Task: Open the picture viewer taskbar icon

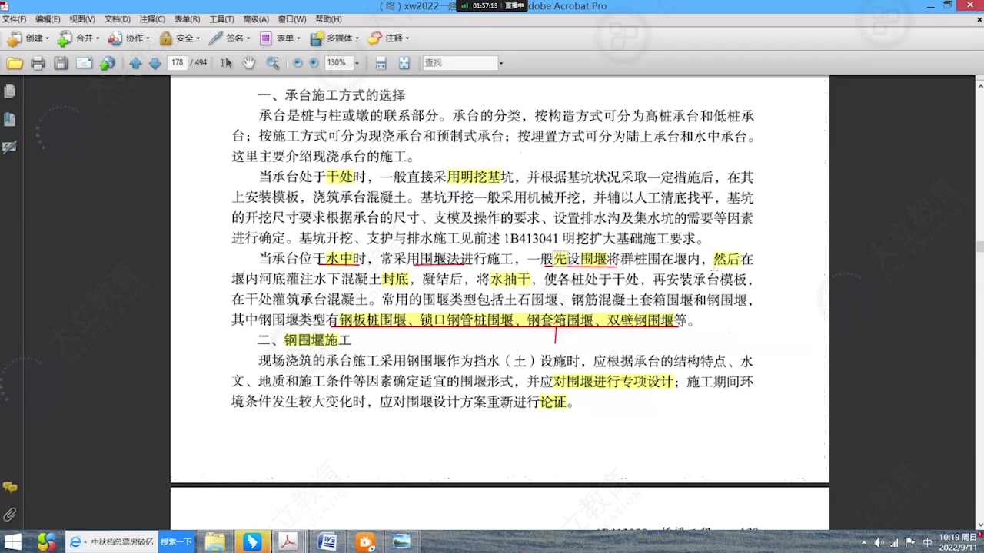Action: coord(401,541)
